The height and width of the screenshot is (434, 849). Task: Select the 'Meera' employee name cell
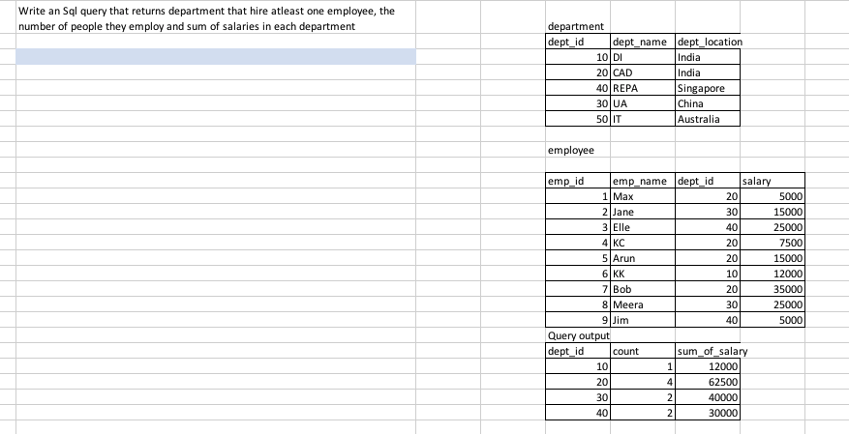point(643,304)
